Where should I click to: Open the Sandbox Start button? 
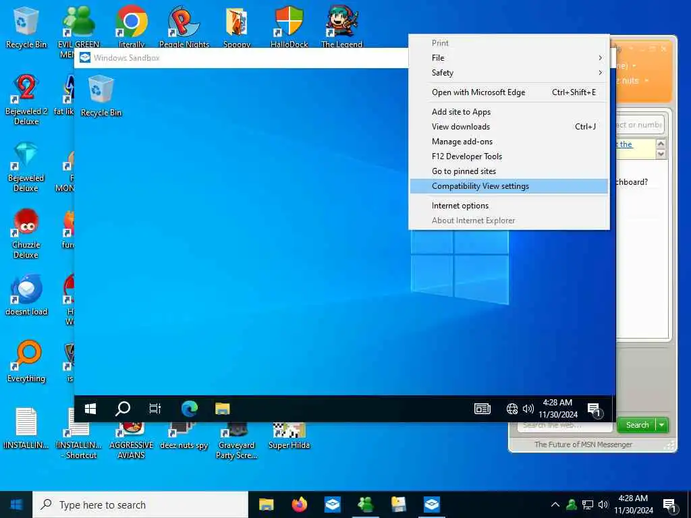tap(90, 409)
